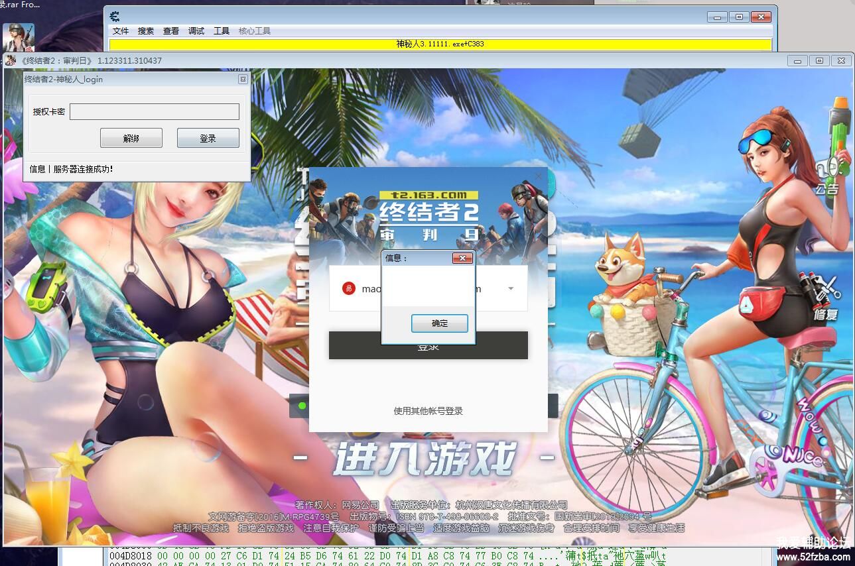The height and width of the screenshot is (566, 855).
Task: Click the 进入游戏 button
Action: 425,458
